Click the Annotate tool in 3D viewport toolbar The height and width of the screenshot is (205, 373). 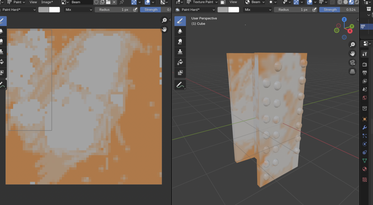click(x=180, y=85)
